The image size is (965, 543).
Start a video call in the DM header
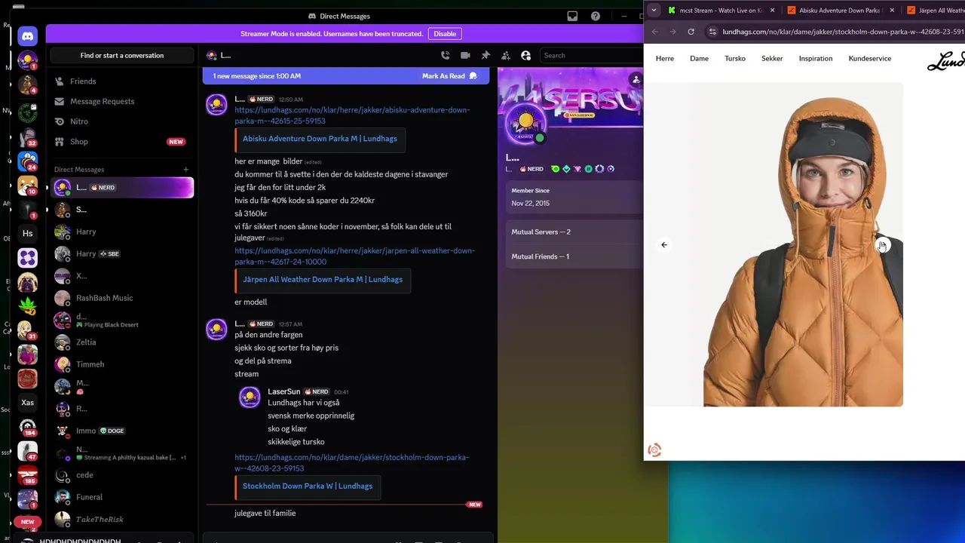coord(465,55)
